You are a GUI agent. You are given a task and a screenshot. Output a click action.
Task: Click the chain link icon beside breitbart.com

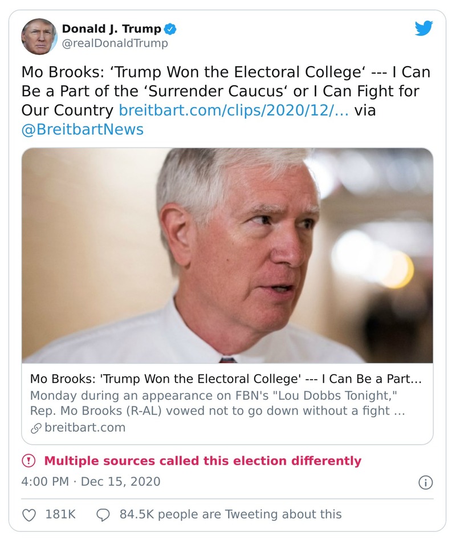tap(36, 428)
